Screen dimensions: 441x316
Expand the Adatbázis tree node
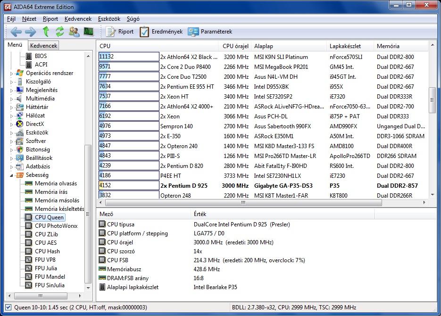[11, 166]
